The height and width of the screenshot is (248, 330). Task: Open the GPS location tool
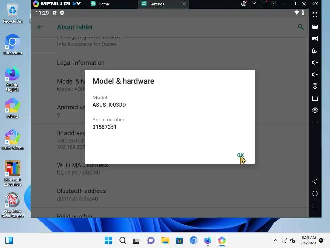pyautogui.click(x=315, y=86)
